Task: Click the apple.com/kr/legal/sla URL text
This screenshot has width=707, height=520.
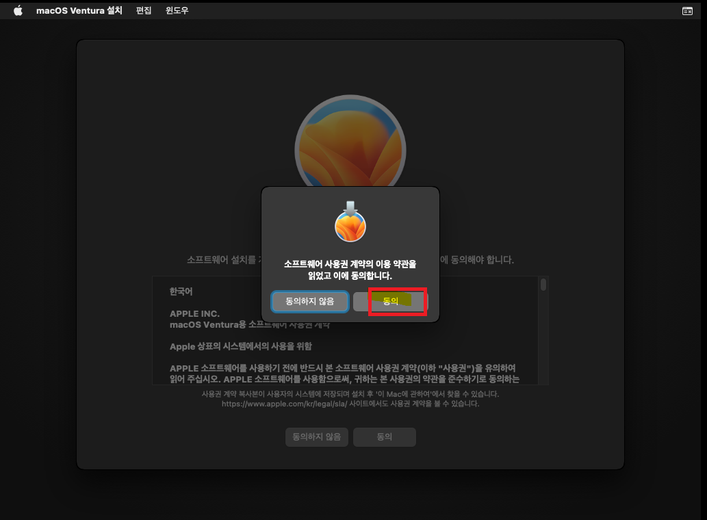Action: click(285, 404)
